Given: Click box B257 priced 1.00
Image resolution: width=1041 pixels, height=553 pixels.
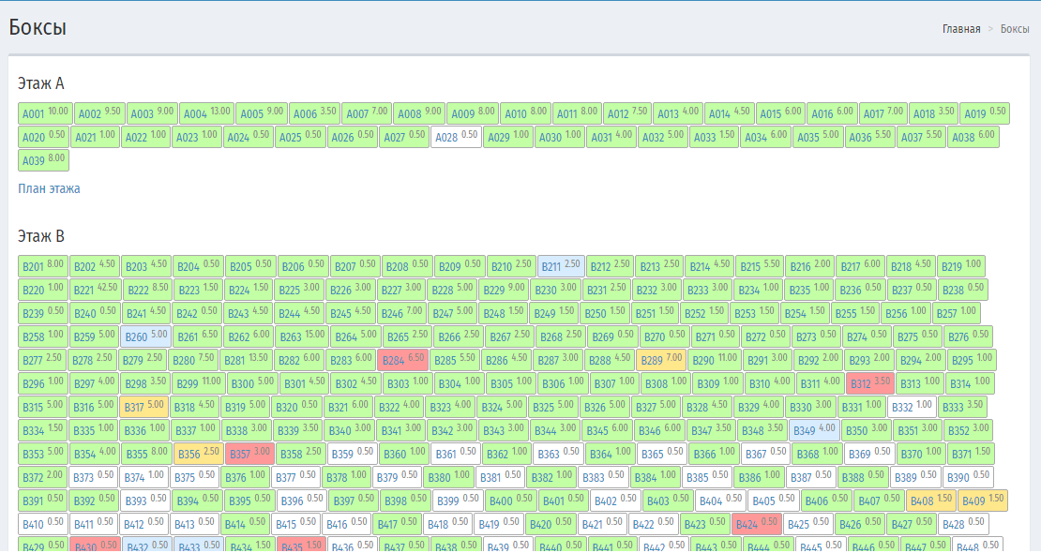Looking at the screenshot, I should (x=956, y=313).
